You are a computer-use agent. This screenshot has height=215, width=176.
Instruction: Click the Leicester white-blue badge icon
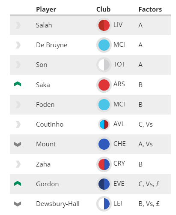click(104, 204)
